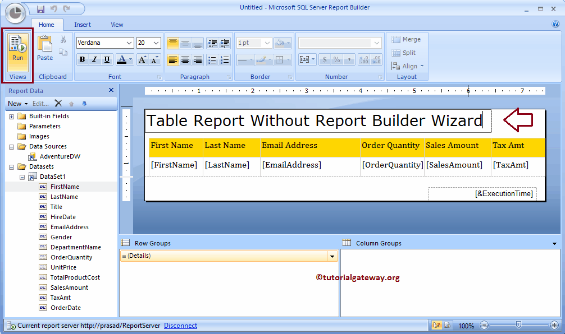This screenshot has width=565, height=334.
Task: Save the report using quick access icon
Action: coord(40,8)
